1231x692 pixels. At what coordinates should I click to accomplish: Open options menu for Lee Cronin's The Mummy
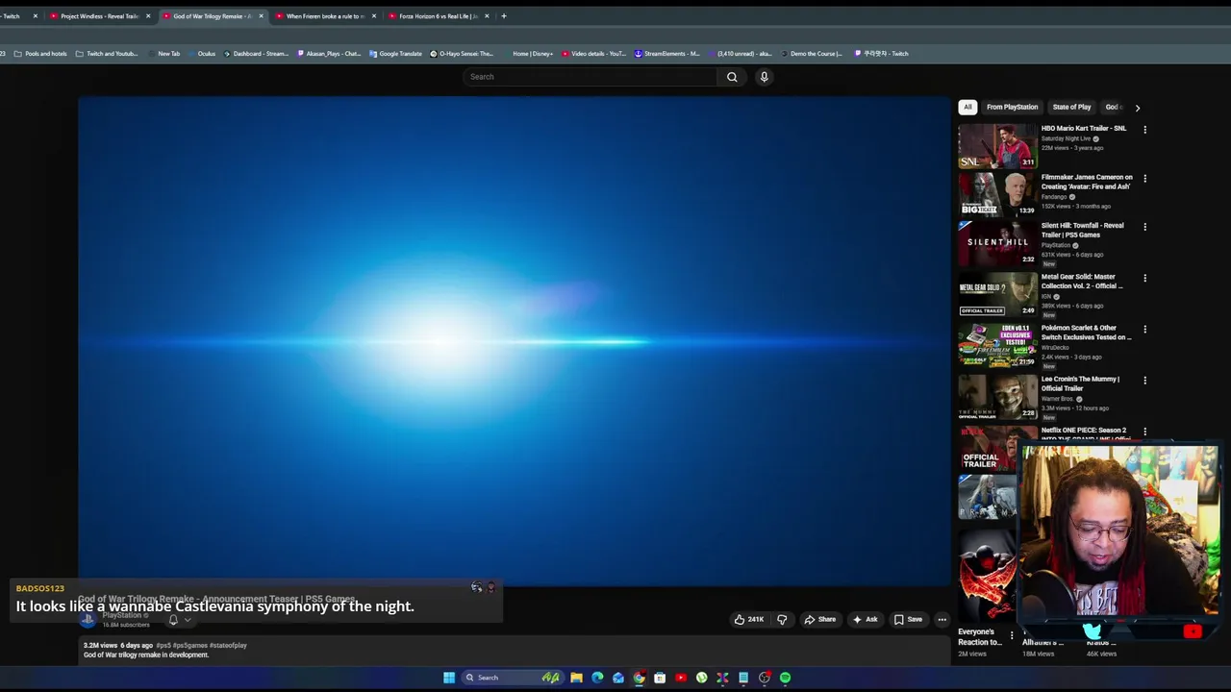[1144, 380]
